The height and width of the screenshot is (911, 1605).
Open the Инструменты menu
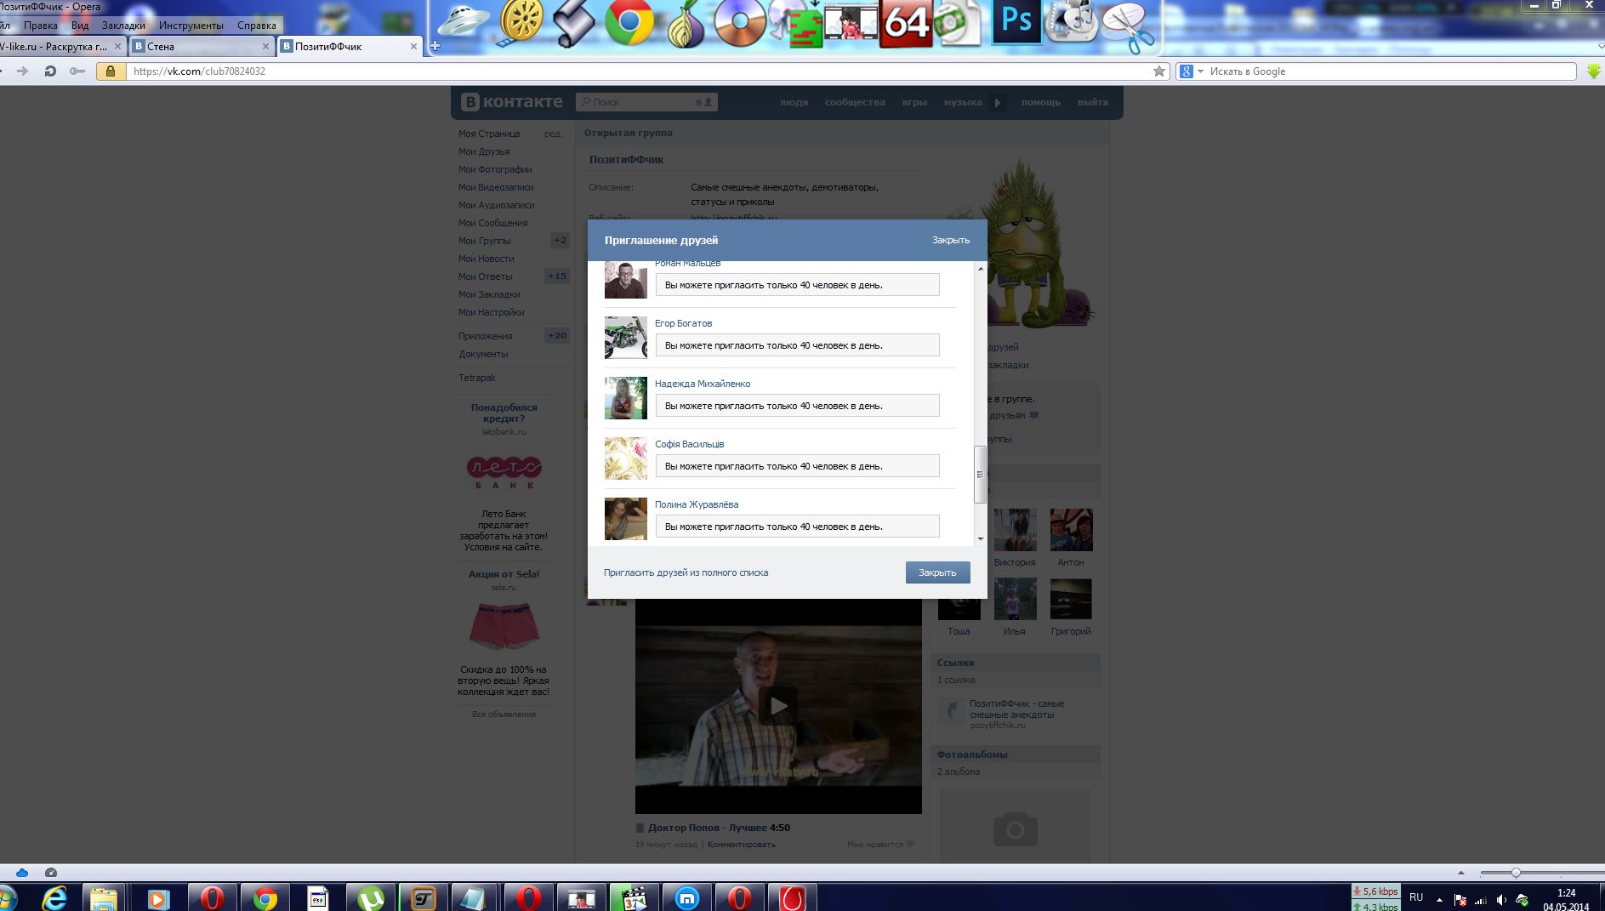[x=191, y=26]
